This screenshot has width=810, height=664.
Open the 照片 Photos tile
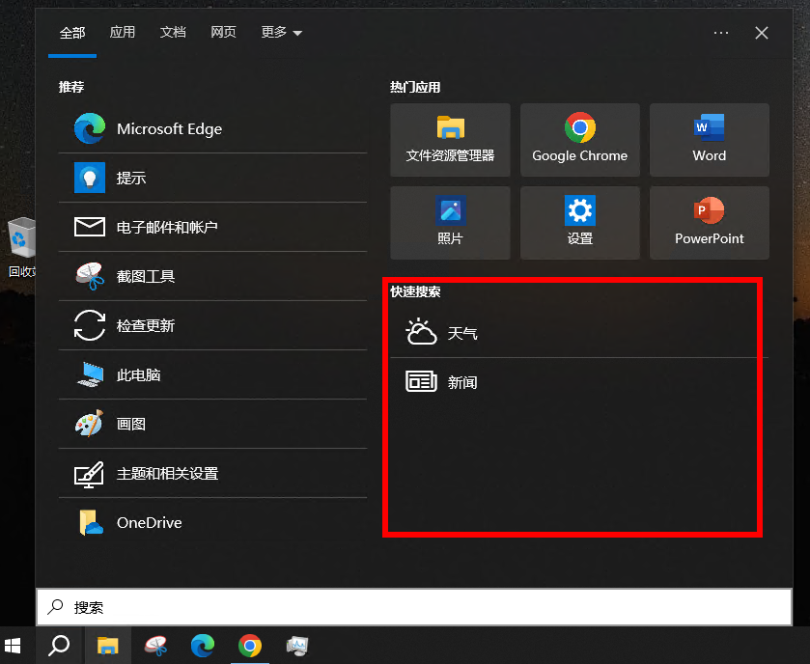450,223
